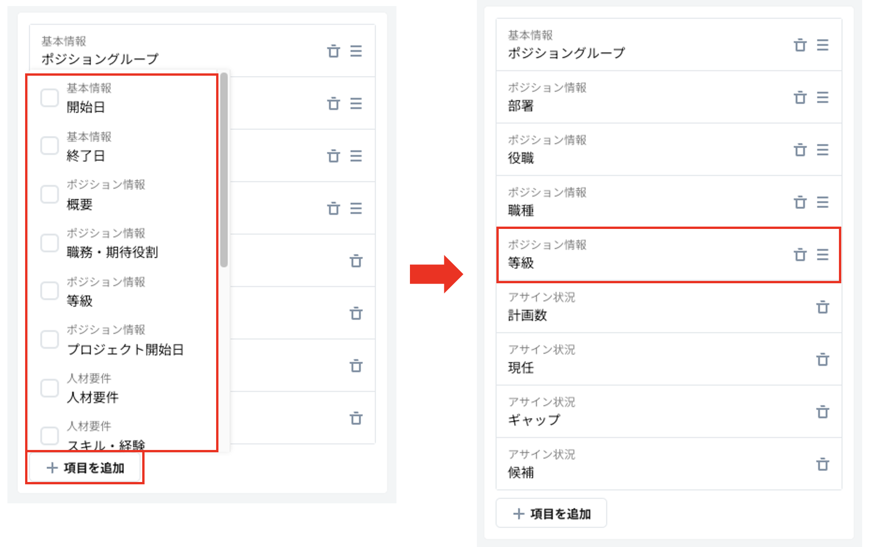
Task: Remove the 職種 item via trash icon
Action: pos(800,202)
